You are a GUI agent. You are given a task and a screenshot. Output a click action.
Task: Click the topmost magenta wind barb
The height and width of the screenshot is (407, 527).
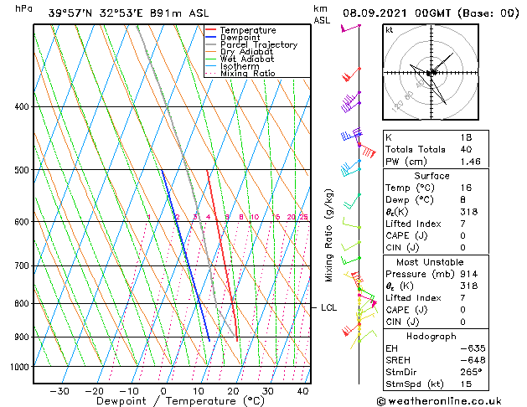(x=351, y=28)
